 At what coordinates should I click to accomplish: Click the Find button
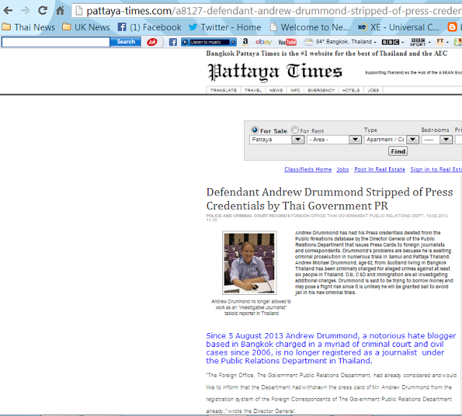[398, 151]
